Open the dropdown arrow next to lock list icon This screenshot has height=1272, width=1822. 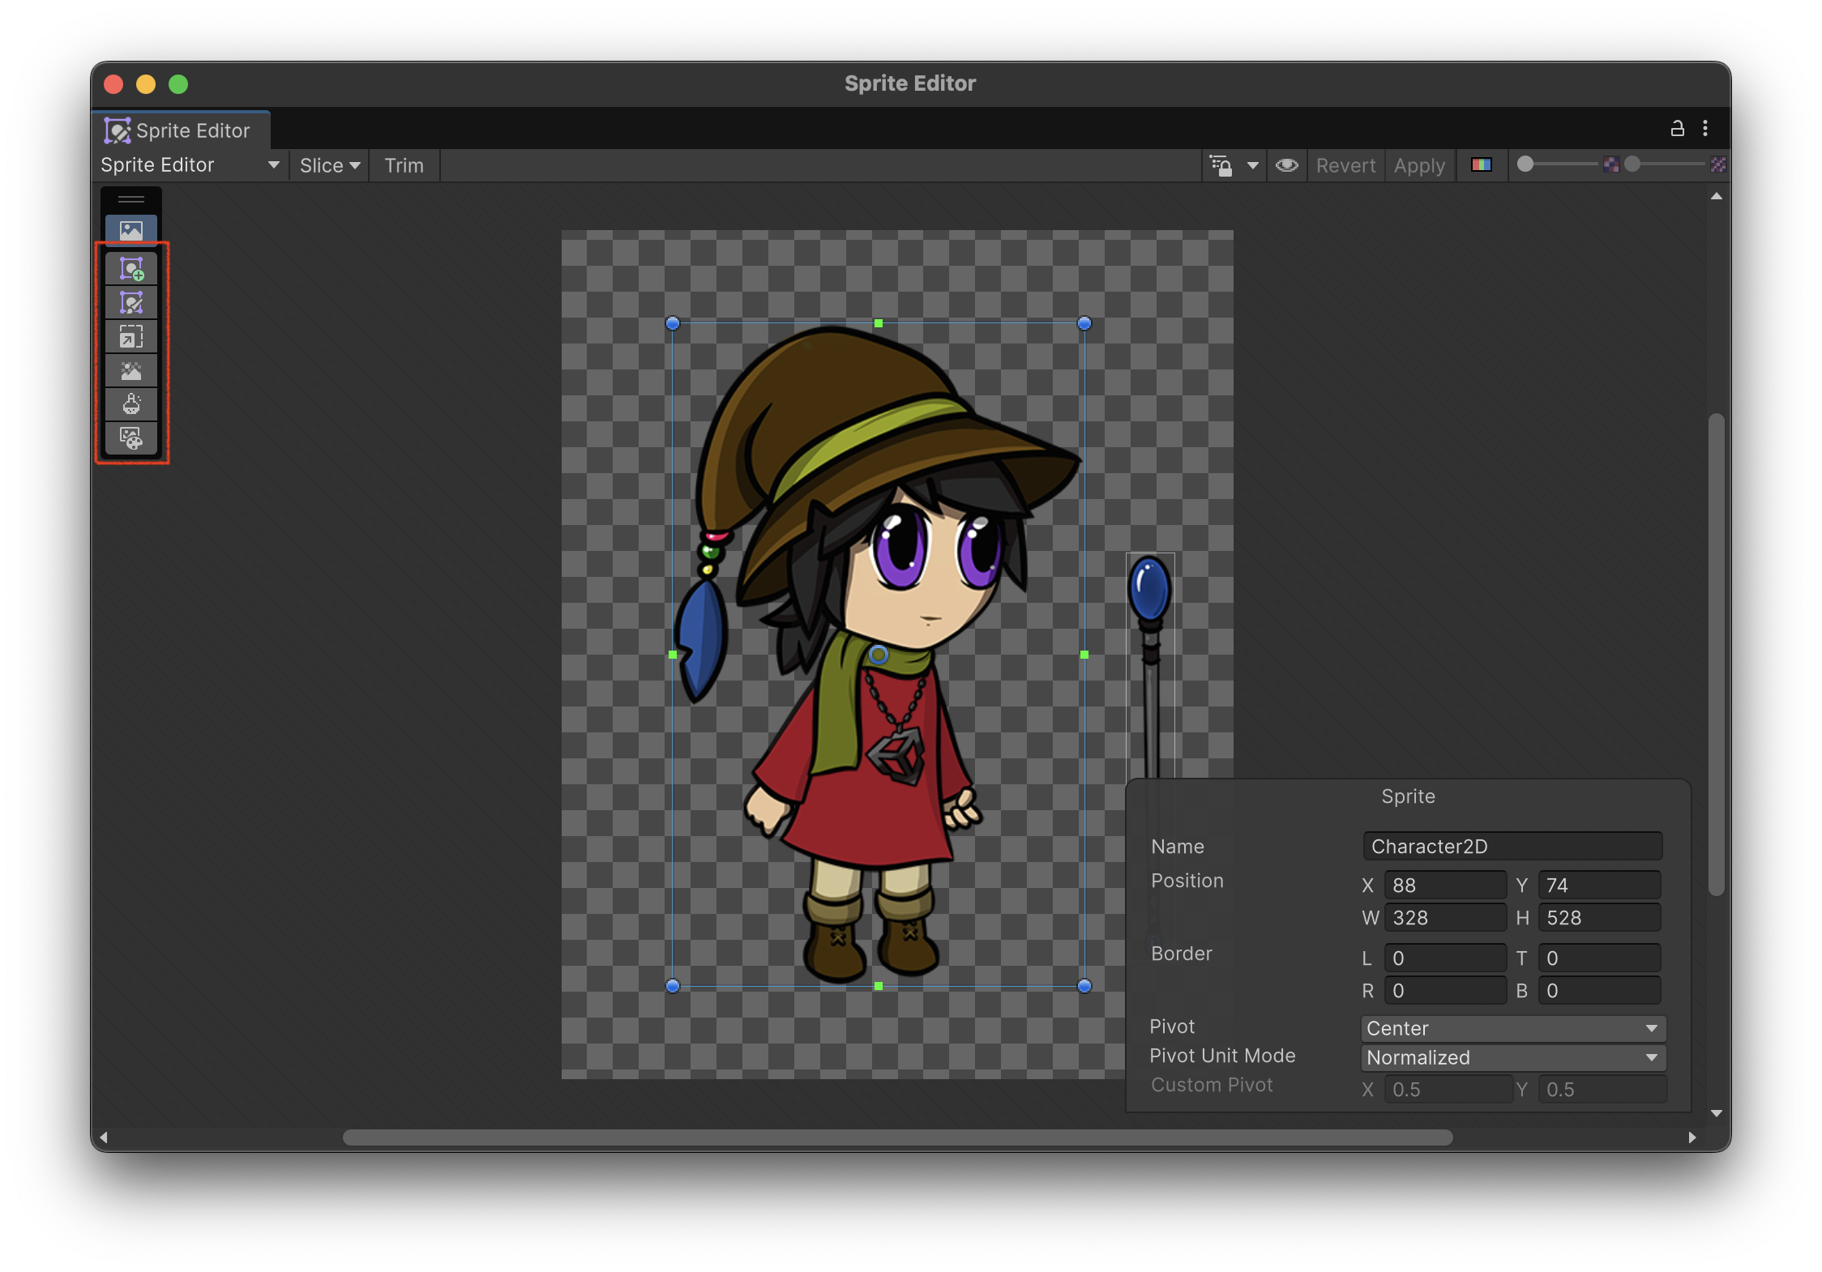[1253, 165]
